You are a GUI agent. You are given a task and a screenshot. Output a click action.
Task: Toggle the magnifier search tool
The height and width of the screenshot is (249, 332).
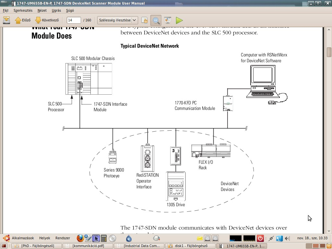(x=156, y=20)
